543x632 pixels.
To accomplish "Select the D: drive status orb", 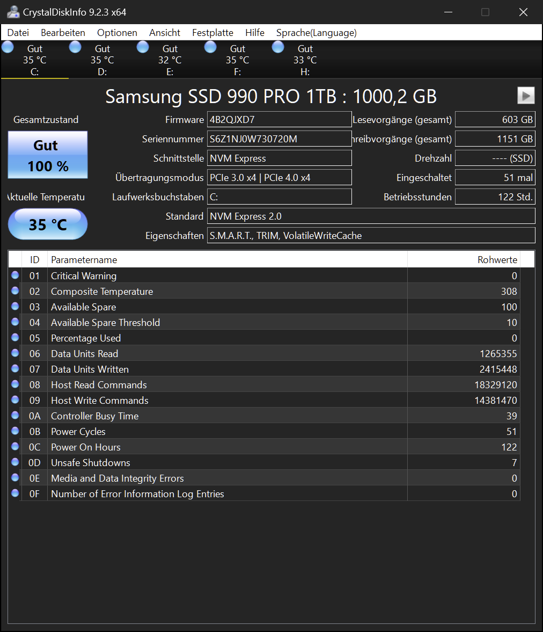I will tap(75, 47).
